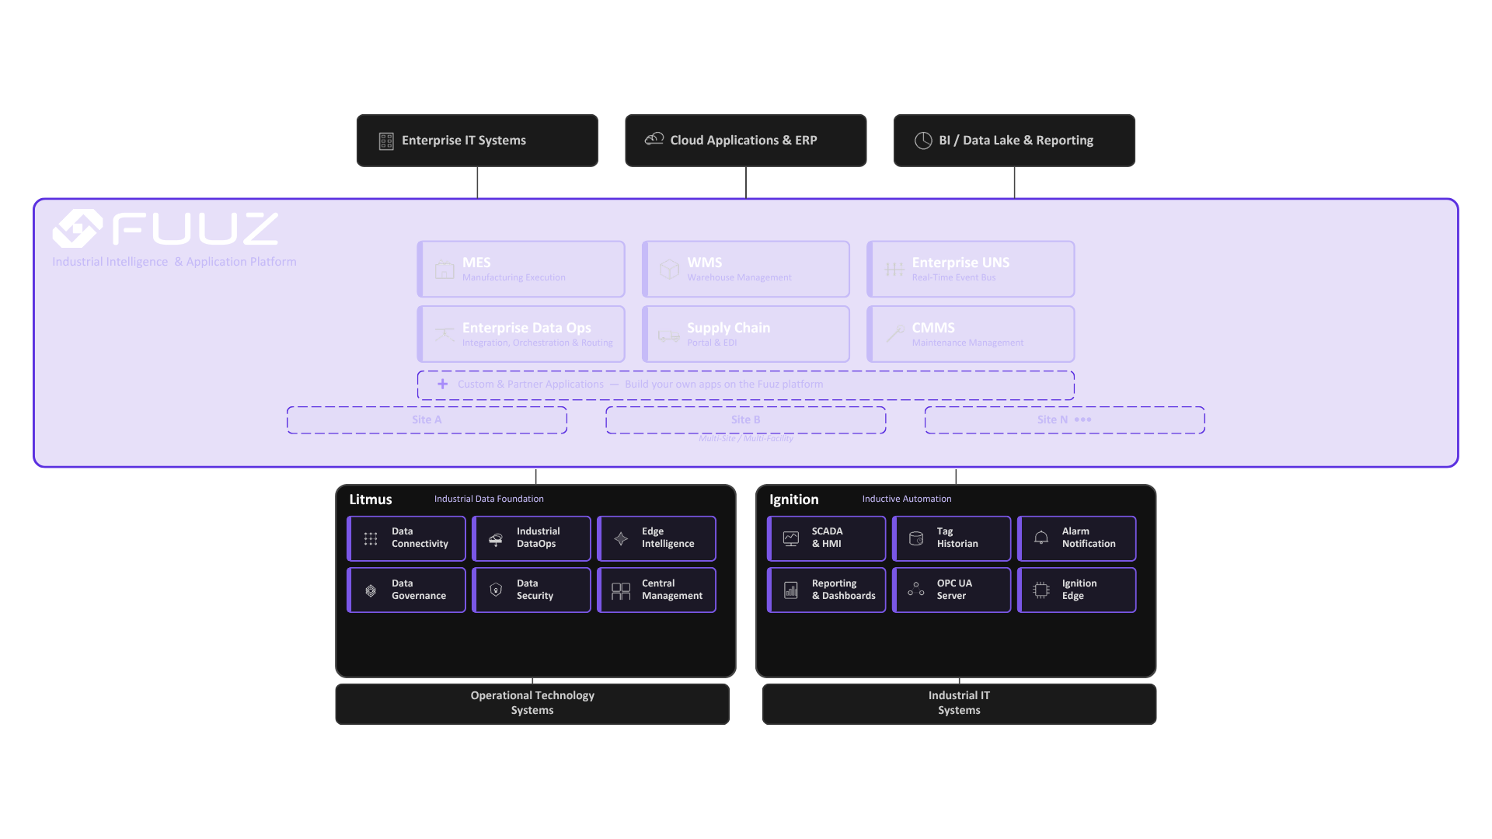
Task: Click the Supply Chain truck icon
Action: pyautogui.click(x=669, y=336)
